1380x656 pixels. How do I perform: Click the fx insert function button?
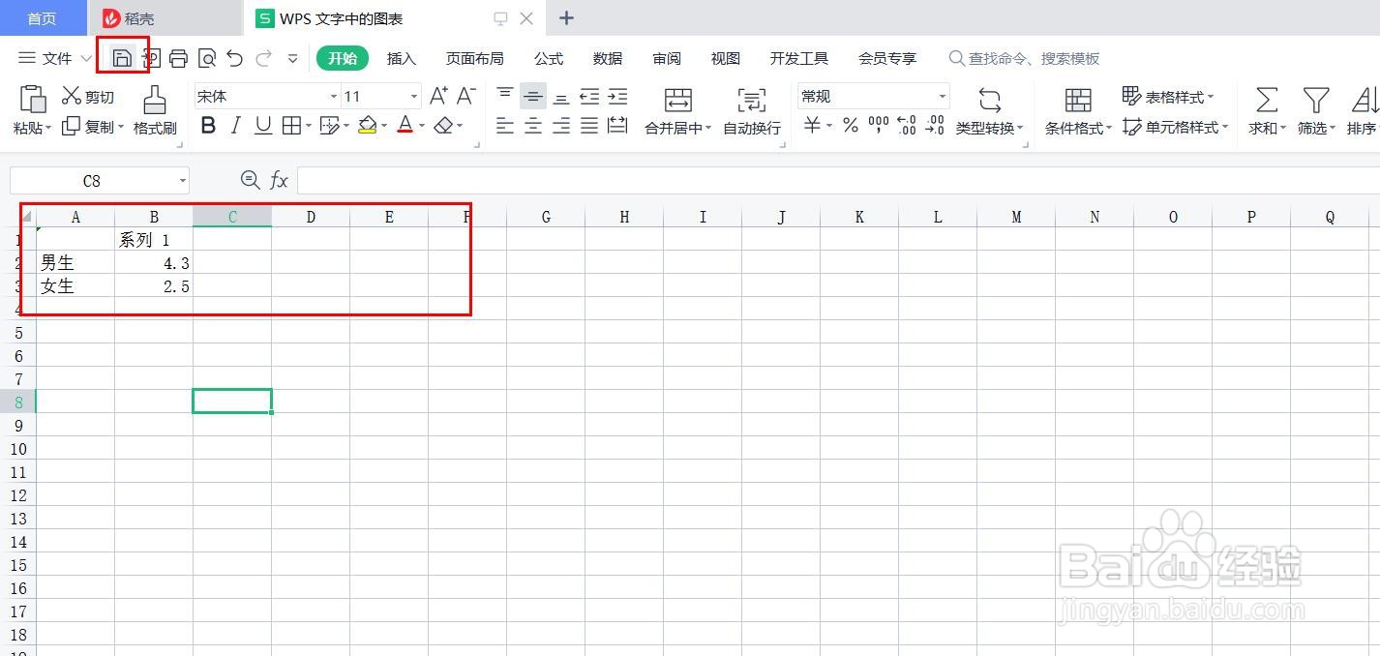(x=279, y=181)
